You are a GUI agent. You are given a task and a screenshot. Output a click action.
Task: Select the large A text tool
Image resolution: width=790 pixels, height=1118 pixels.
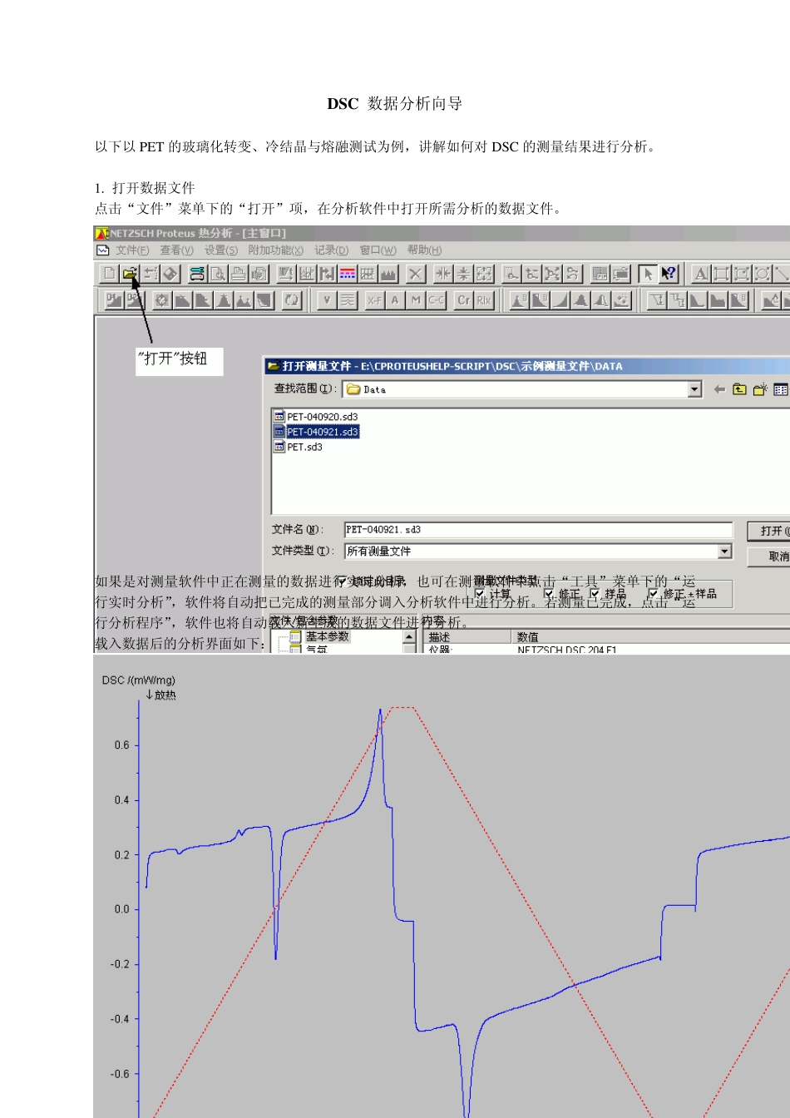[x=701, y=273]
